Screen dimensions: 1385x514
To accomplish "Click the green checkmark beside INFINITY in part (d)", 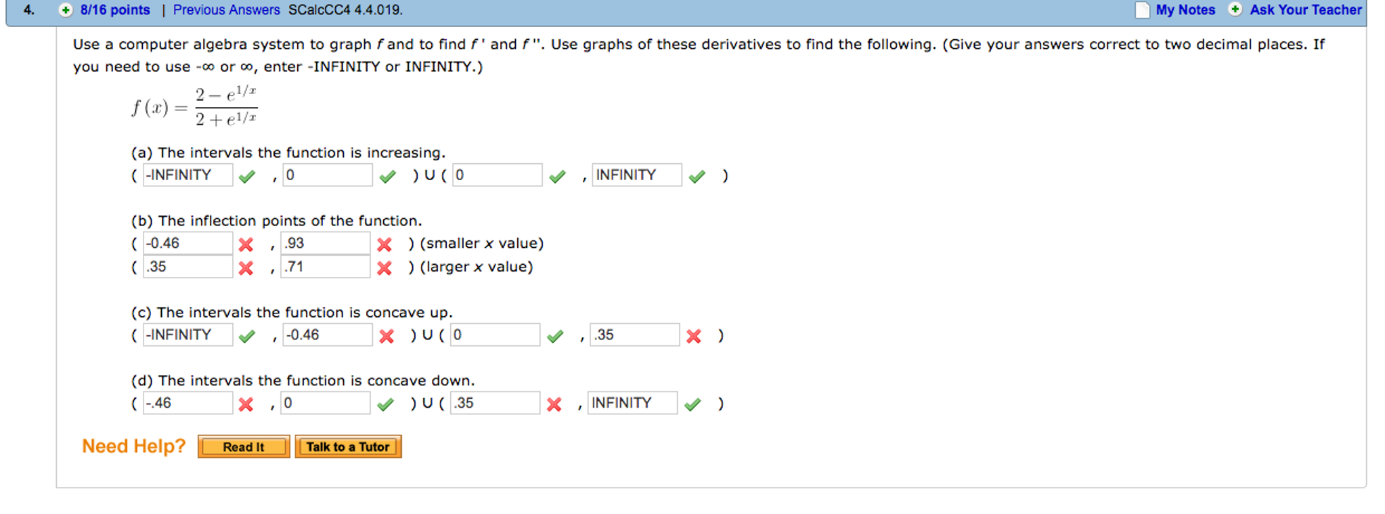I will [692, 404].
